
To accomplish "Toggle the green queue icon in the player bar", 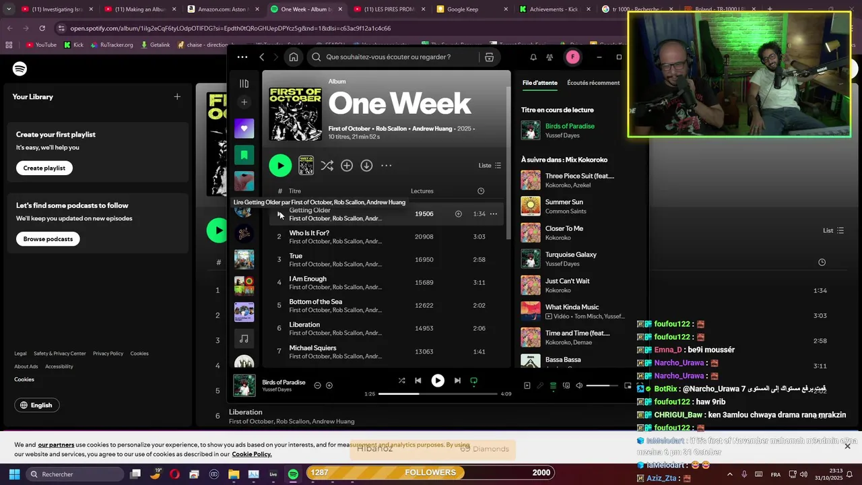I will pos(553,386).
